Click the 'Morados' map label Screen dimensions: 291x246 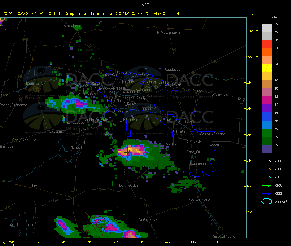pyautogui.click(x=38, y=186)
